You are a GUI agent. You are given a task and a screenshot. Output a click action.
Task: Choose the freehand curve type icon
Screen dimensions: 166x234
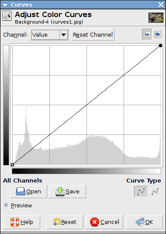point(155,192)
